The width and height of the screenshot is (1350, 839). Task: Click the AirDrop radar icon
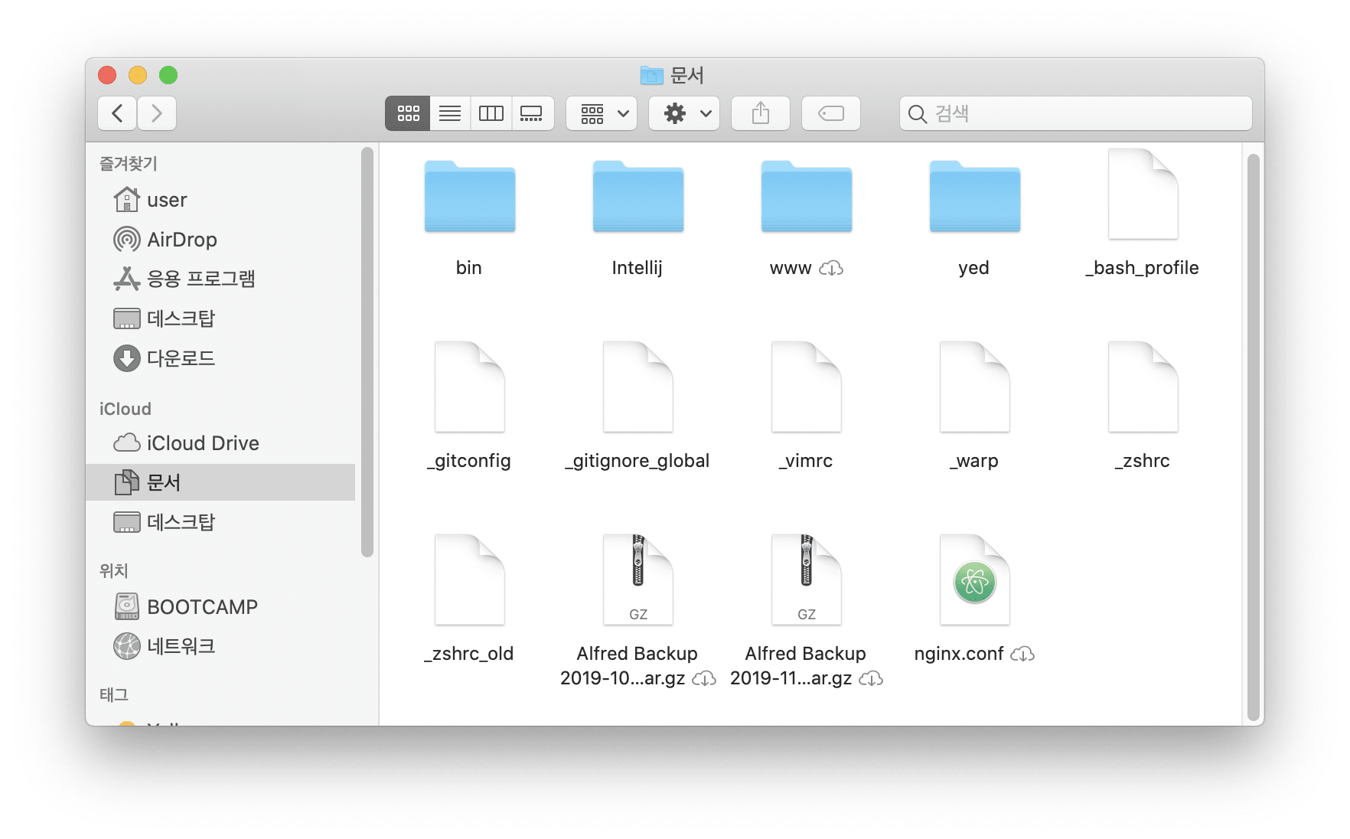click(126, 240)
